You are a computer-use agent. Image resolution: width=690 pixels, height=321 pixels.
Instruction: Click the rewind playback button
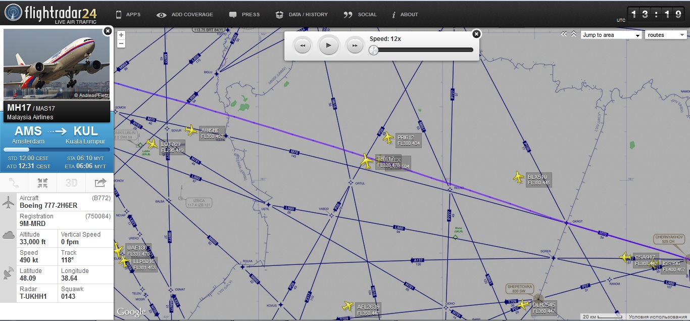click(x=302, y=46)
